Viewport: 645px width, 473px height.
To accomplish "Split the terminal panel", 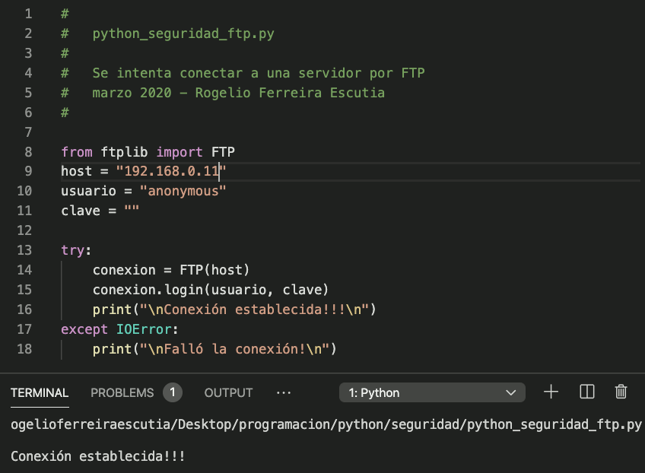I will (586, 392).
